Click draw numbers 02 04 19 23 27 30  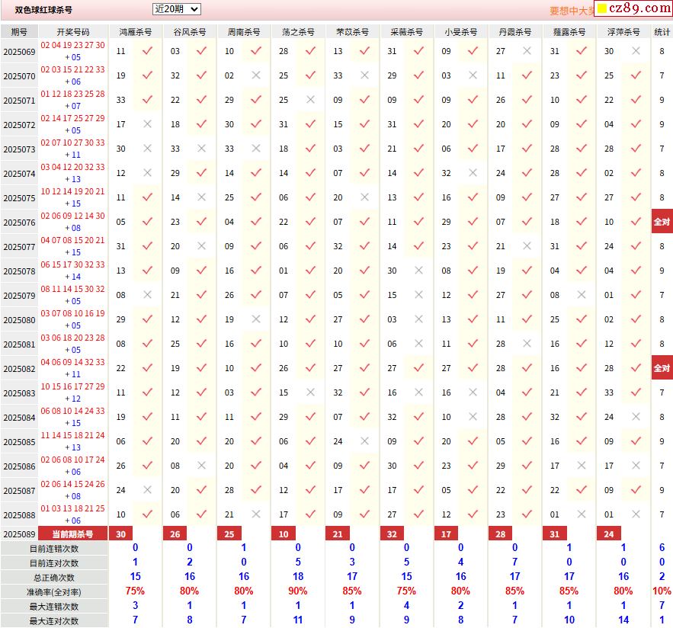click(x=72, y=45)
